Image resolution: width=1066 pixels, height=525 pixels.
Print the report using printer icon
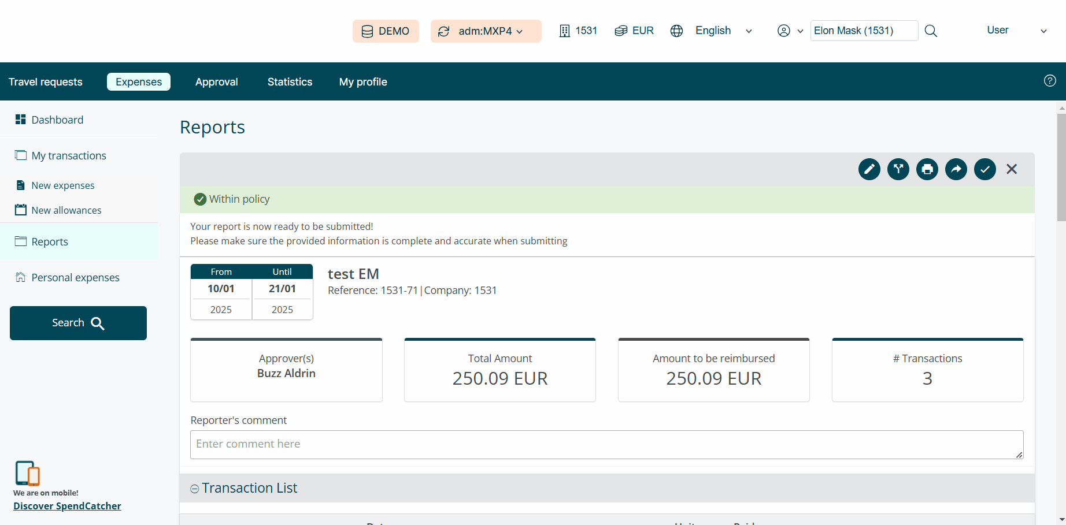927,169
